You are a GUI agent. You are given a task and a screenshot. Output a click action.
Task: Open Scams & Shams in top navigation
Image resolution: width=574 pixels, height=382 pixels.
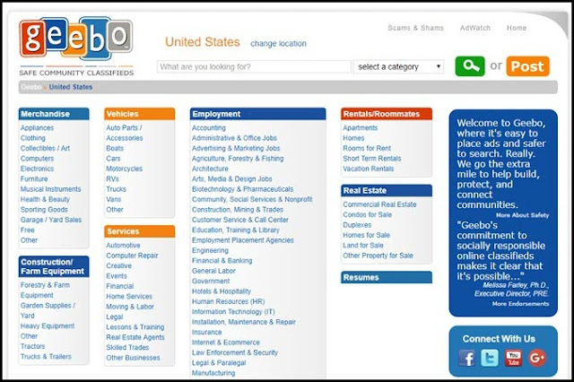click(415, 28)
